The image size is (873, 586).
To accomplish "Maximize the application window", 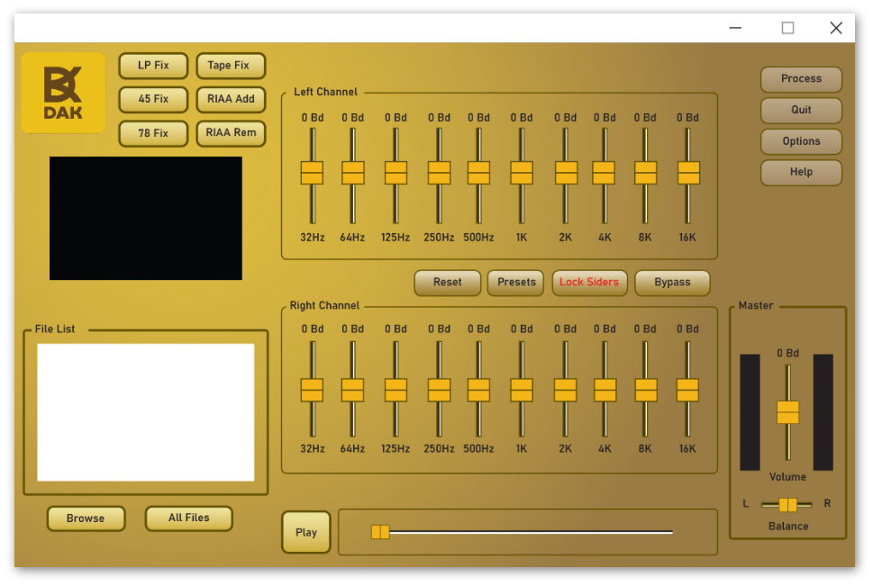I will (787, 28).
